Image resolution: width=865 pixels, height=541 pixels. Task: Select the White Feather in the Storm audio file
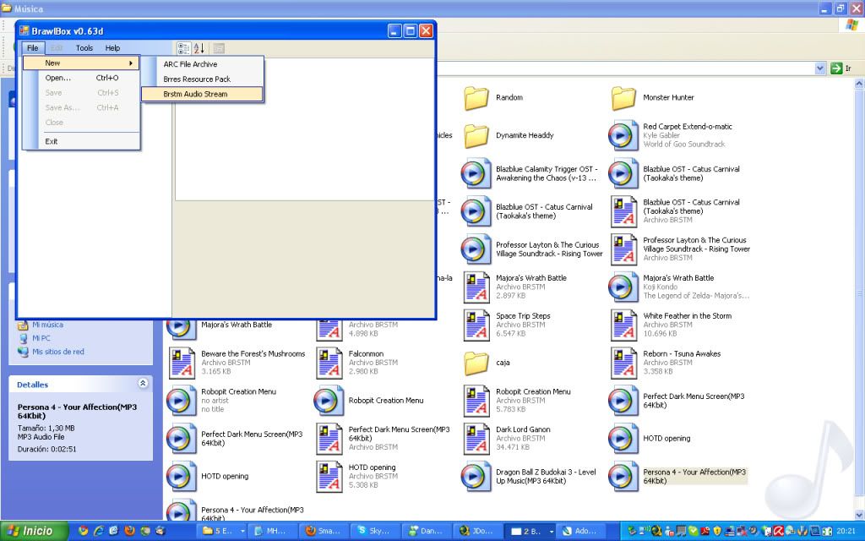[x=624, y=325]
